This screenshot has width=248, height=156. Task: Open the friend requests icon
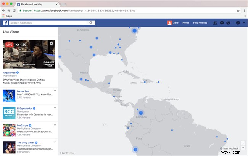pos(215,23)
